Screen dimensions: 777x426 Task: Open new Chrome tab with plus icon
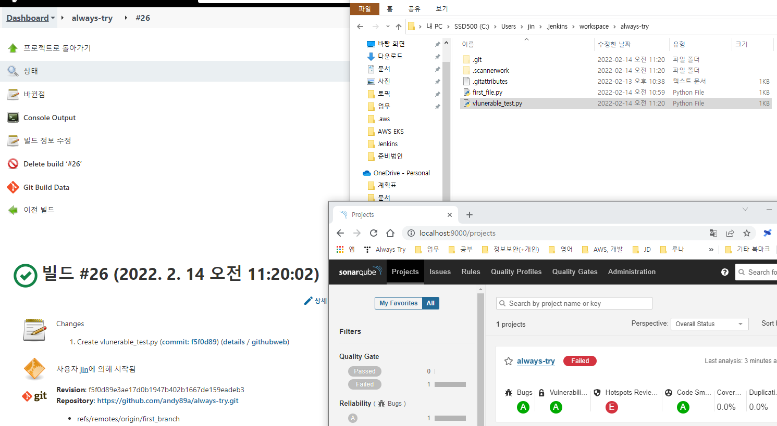pyautogui.click(x=470, y=215)
